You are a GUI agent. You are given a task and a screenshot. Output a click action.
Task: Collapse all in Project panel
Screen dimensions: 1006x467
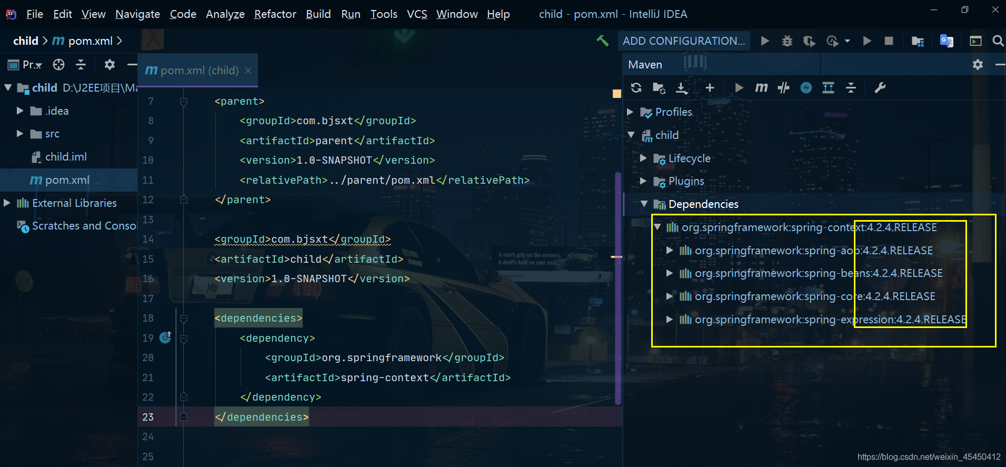81,65
